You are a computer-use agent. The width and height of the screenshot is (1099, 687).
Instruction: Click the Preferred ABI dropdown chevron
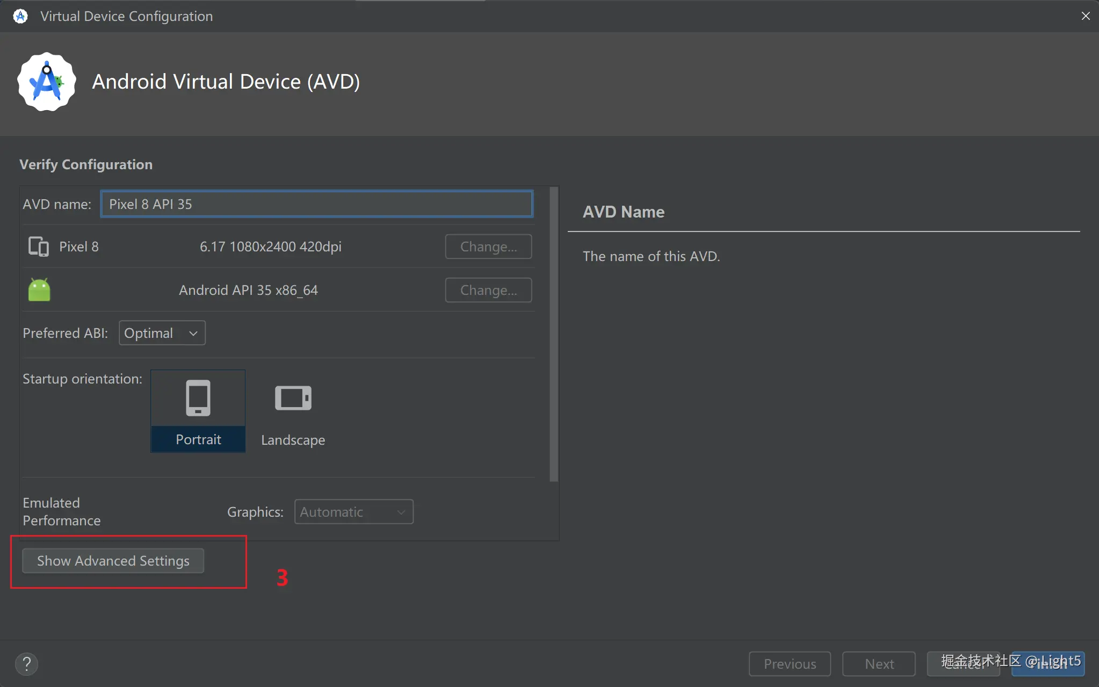(x=193, y=334)
